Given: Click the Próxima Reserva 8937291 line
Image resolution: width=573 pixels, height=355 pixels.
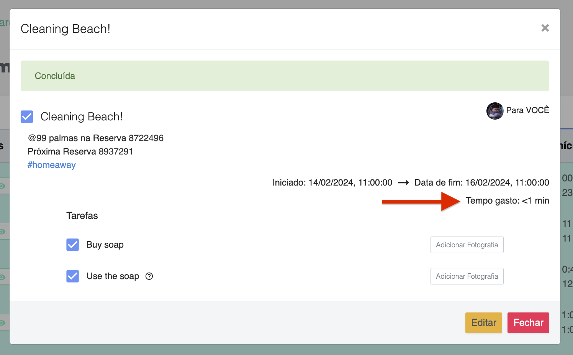Looking at the screenshot, I should click(80, 151).
